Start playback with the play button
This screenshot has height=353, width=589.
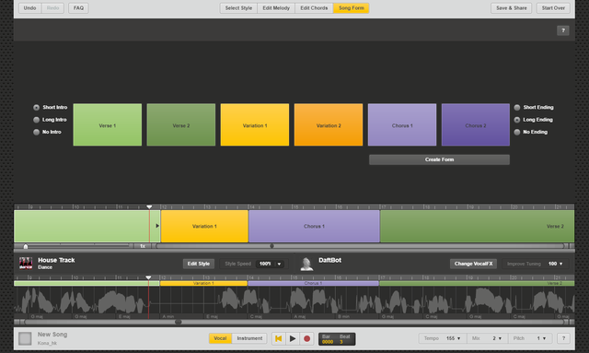293,338
